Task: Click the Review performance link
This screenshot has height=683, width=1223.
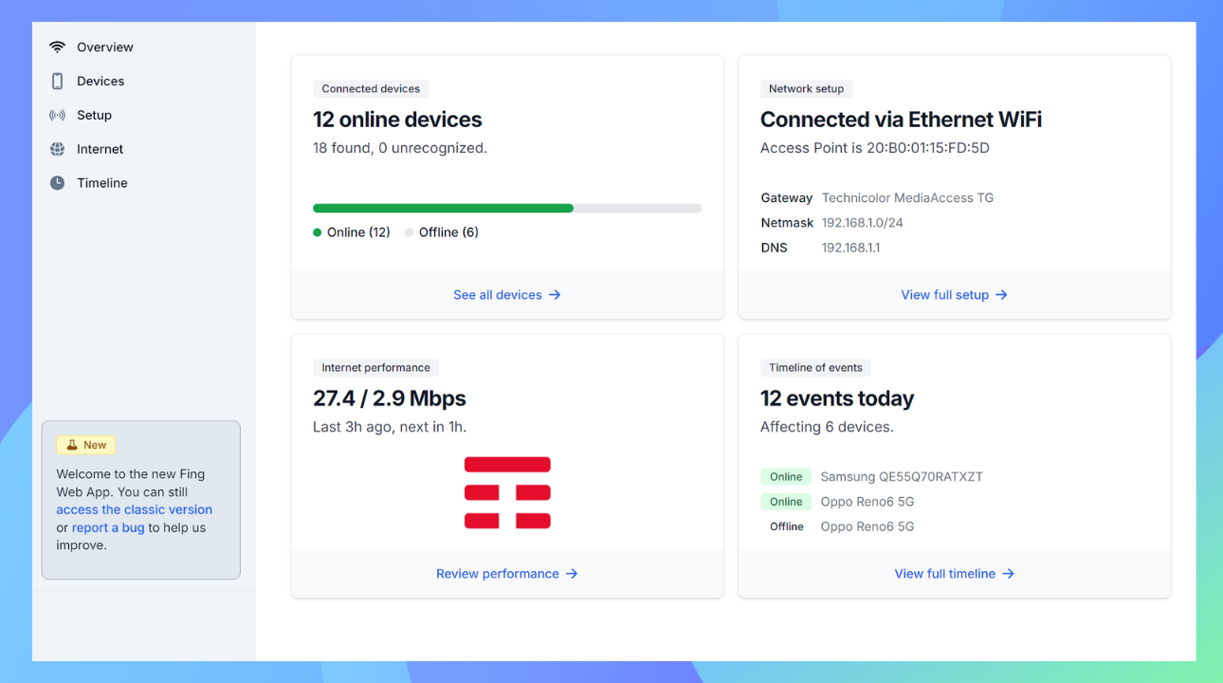Action: [x=507, y=574]
